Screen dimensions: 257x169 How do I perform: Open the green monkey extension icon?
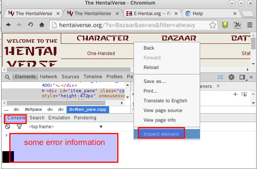click(x=225, y=25)
